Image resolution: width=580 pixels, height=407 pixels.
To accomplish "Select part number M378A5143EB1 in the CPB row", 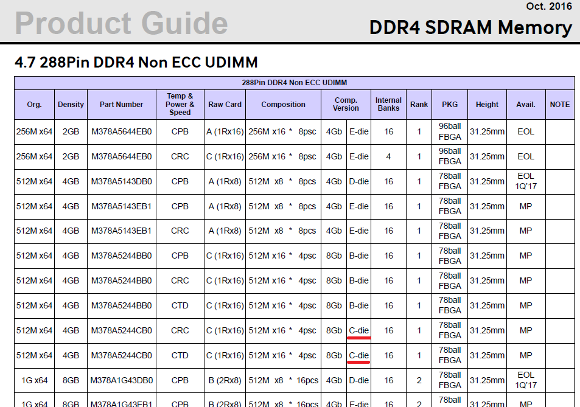I will 121,206.
